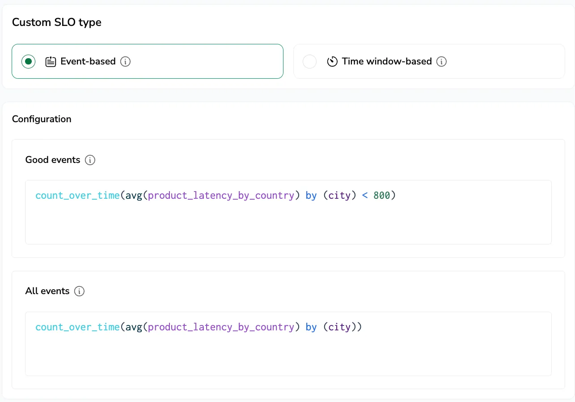Click the 800 threshold value in Good events
The width and height of the screenshot is (575, 402).
(x=382, y=196)
